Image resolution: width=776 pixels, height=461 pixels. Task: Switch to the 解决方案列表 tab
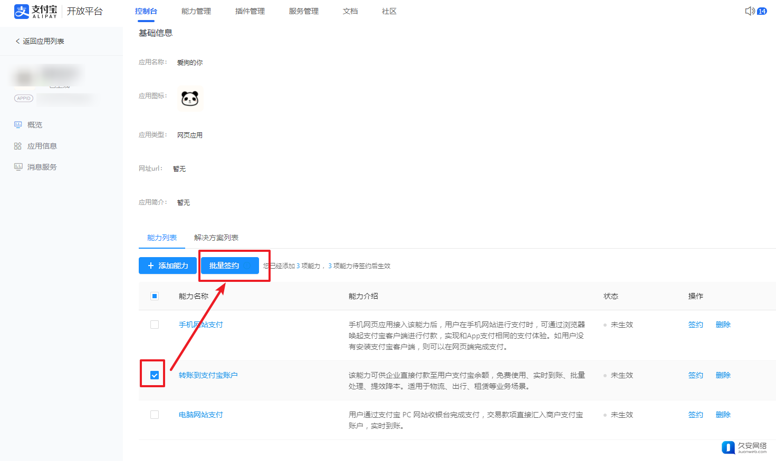[216, 238]
